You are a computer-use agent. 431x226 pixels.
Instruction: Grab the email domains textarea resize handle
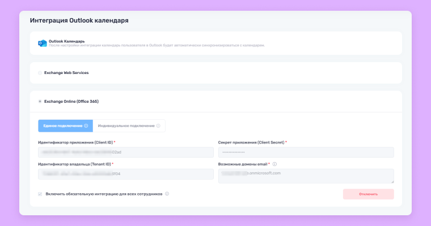click(x=392, y=181)
